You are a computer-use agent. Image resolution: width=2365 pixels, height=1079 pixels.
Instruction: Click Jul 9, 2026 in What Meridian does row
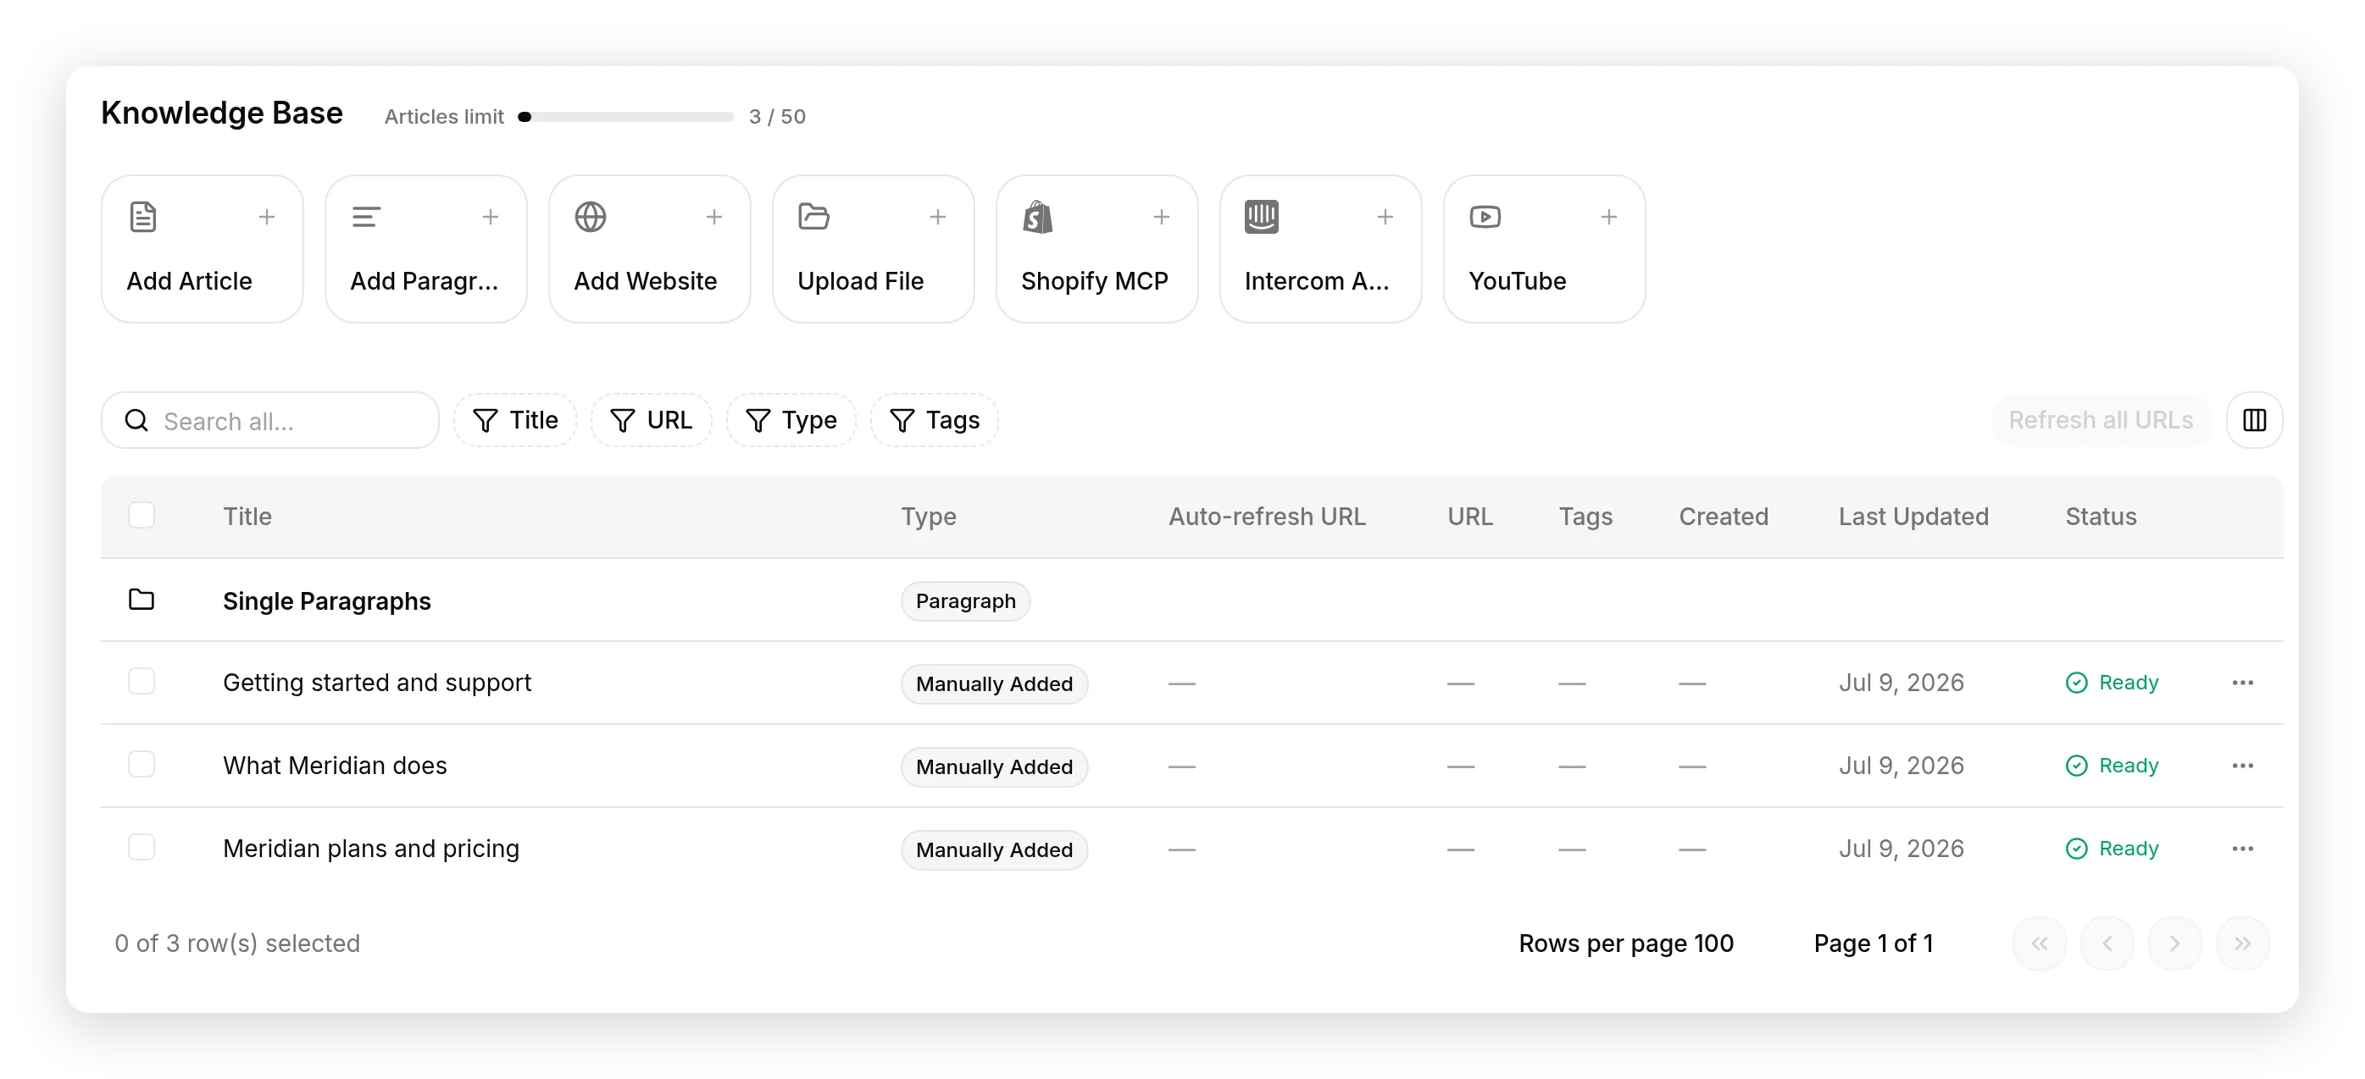[1901, 766]
